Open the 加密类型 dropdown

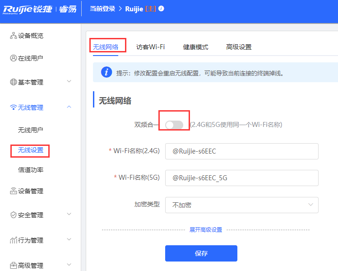(x=241, y=205)
